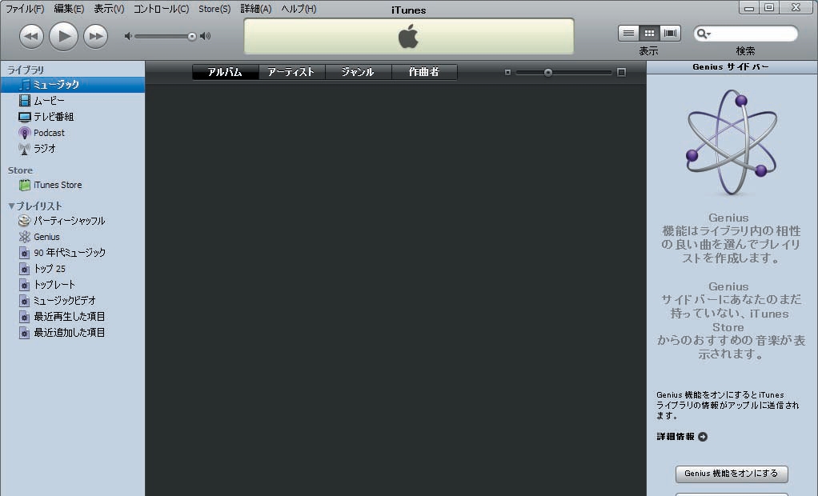Open 最近再生した項目 playlist
This screenshot has width=818, height=496.
73,317
